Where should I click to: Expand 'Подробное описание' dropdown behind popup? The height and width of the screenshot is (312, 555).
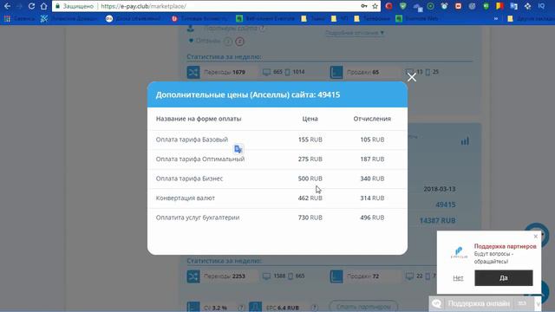point(355,33)
